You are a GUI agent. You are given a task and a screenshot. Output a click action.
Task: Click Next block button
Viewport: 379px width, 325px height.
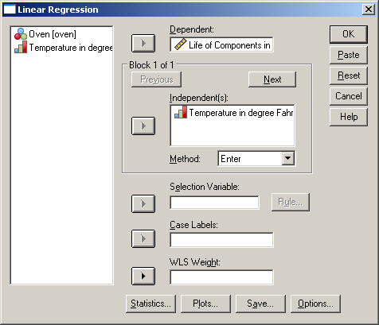(x=272, y=79)
